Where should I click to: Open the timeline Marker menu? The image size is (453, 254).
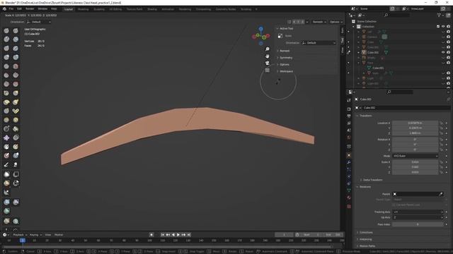[x=59, y=235]
